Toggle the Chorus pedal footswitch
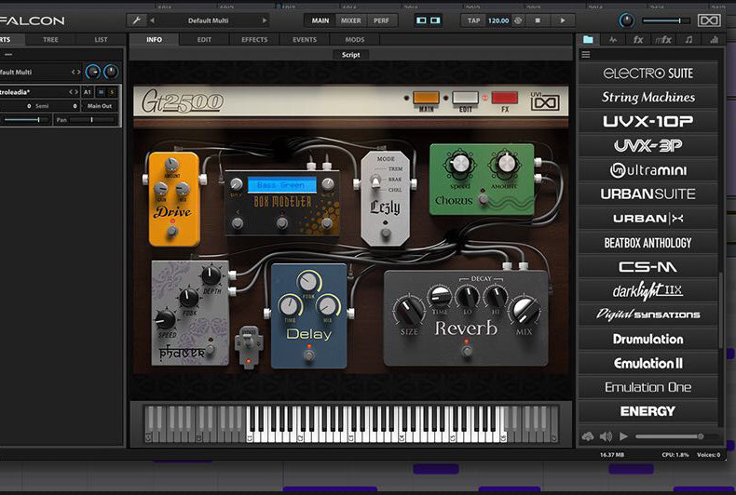This screenshot has height=495, width=736. pyautogui.click(x=483, y=200)
